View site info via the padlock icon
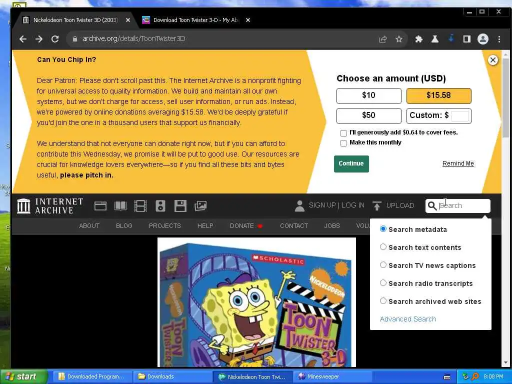The height and width of the screenshot is (384, 512). pos(75,39)
